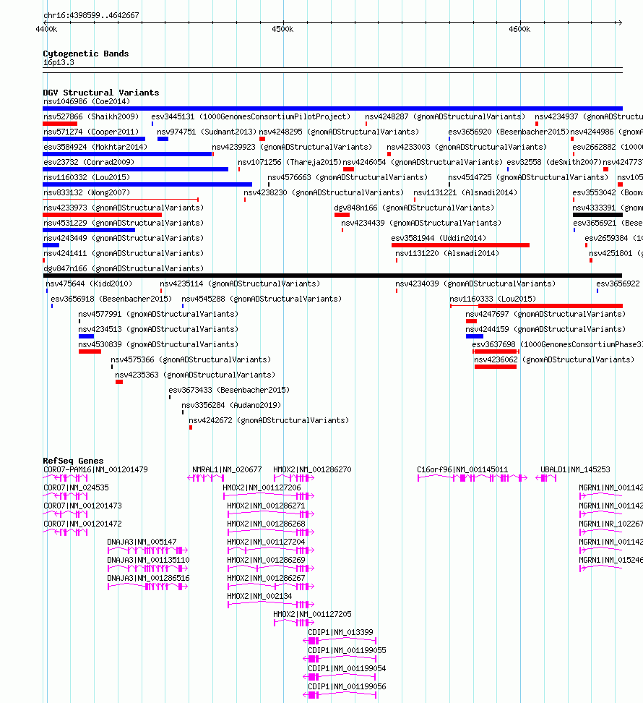The width and height of the screenshot is (643, 703).
Task: Open HMOX2|NM_001286270 gene label
Action: point(312,470)
